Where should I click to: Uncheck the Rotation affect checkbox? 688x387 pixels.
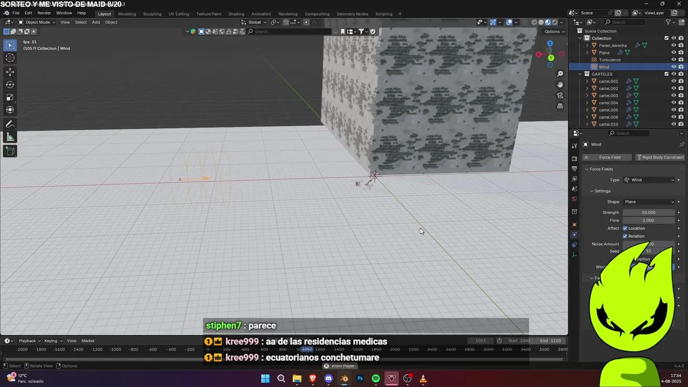click(x=625, y=236)
